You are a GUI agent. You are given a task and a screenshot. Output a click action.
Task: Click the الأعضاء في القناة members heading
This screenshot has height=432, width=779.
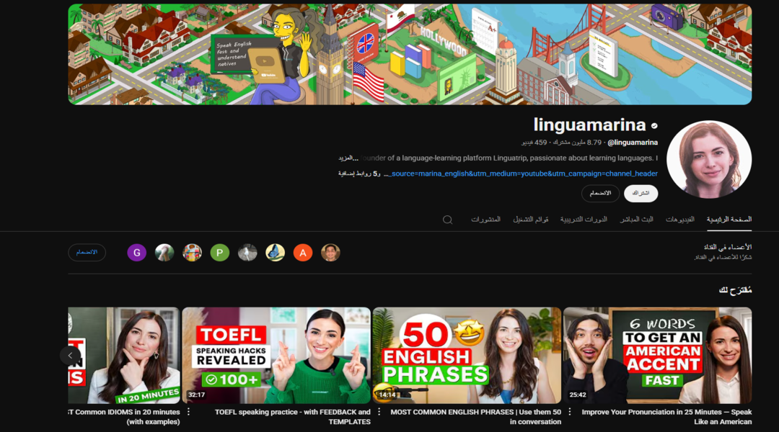[727, 247]
